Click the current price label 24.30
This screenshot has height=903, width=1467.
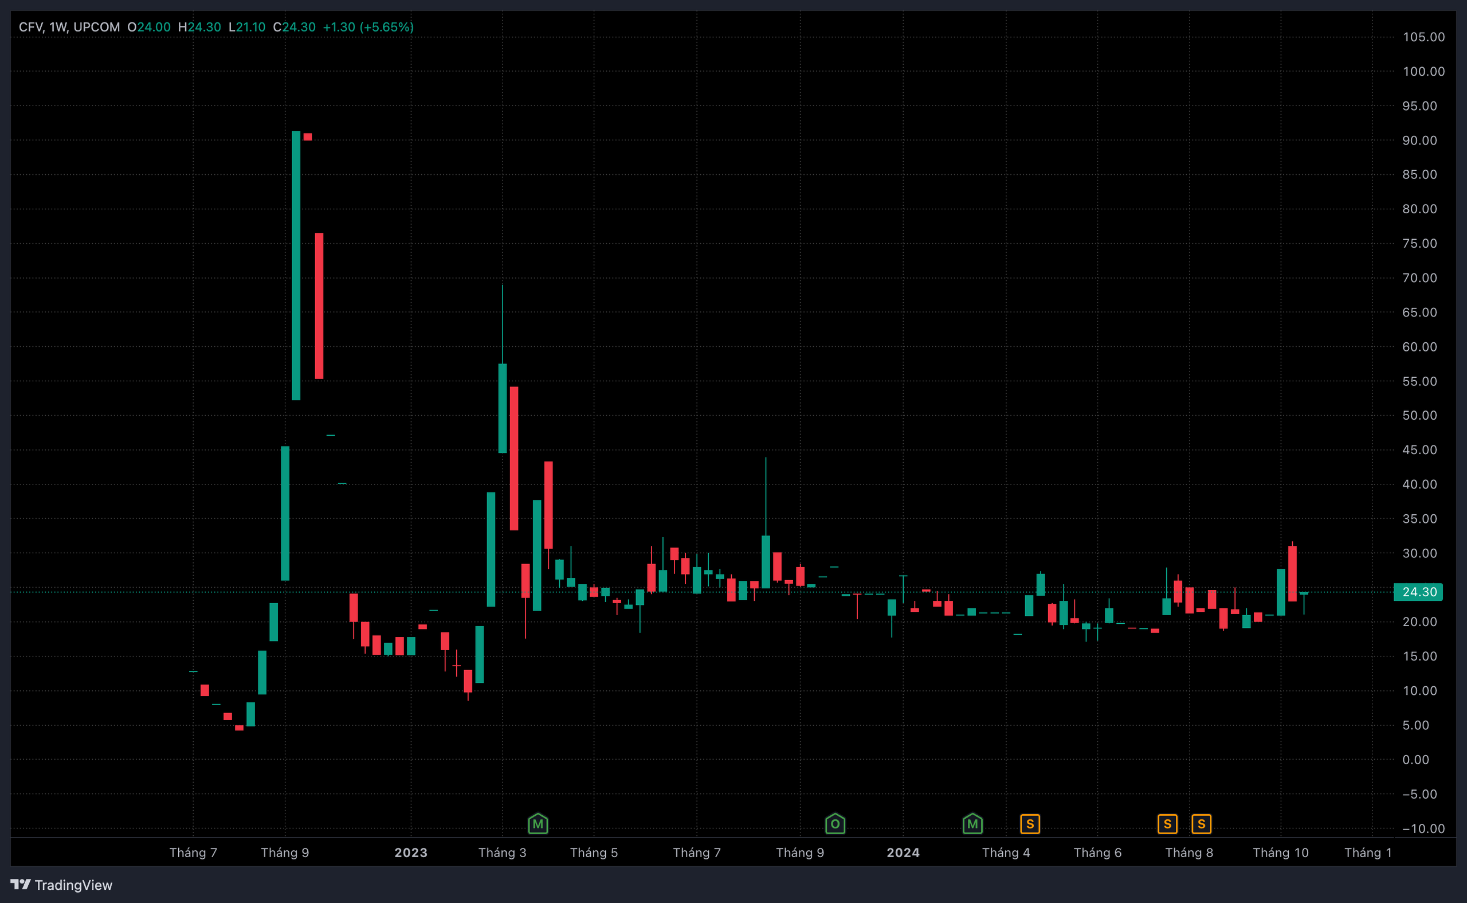(1418, 592)
